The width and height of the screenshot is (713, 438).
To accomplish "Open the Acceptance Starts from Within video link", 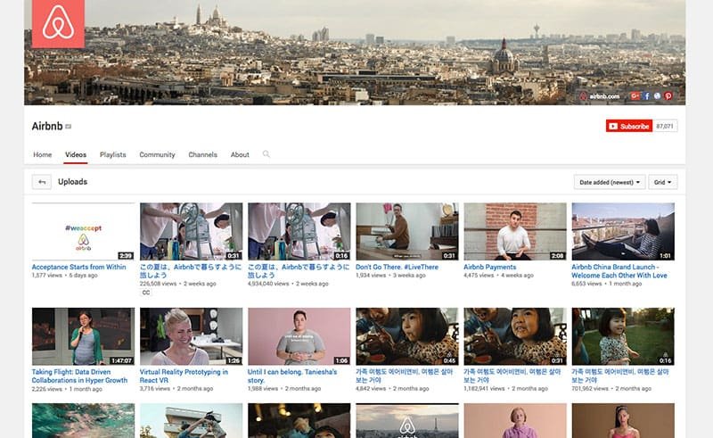I will click(x=78, y=268).
